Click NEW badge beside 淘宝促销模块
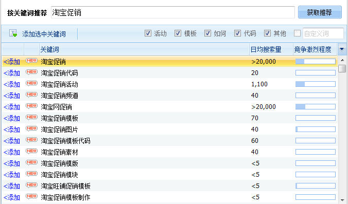Screen dimensions: 348x204 pyautogui.click(x=31, y=174)
